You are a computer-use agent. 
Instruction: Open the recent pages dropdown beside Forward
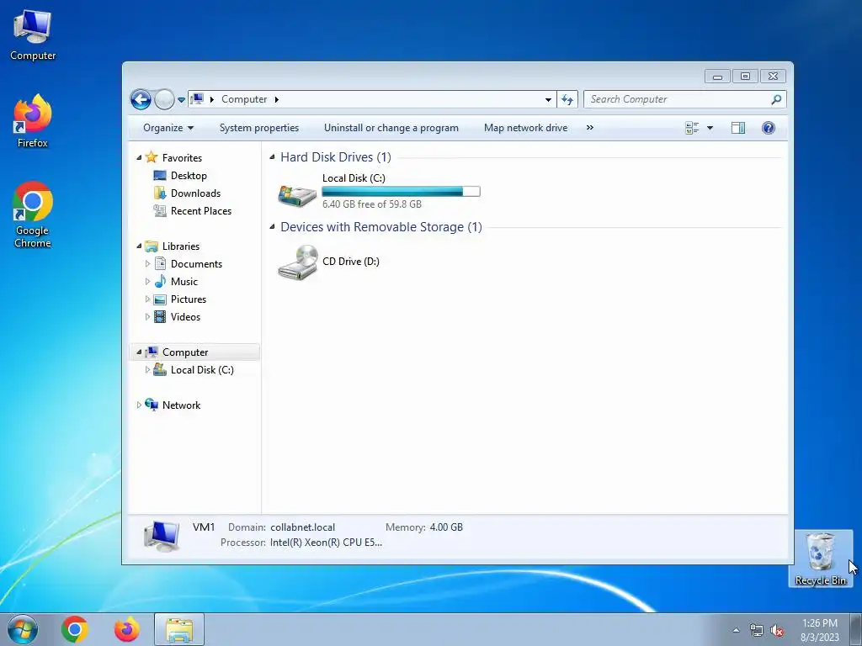tap(181, 100)
